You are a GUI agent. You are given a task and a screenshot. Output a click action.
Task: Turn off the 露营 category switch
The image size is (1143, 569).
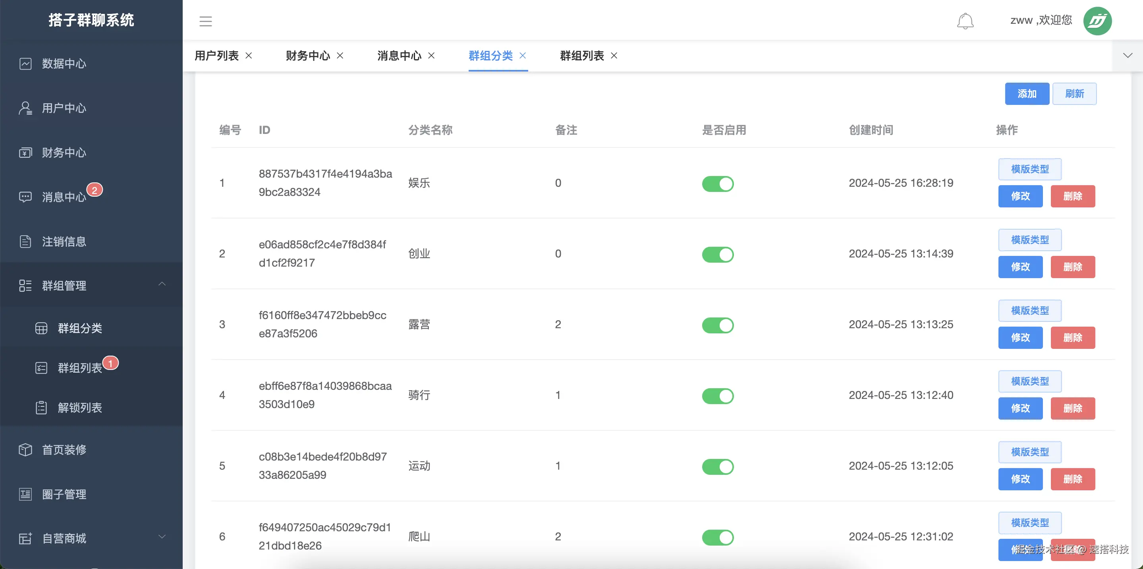(718, 325)
